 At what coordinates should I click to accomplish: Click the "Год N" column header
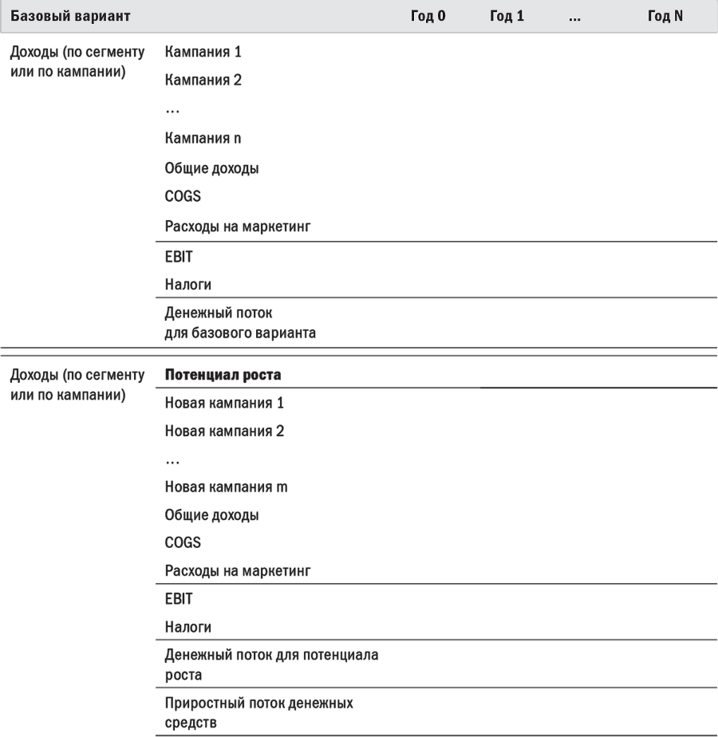point(665,16)
